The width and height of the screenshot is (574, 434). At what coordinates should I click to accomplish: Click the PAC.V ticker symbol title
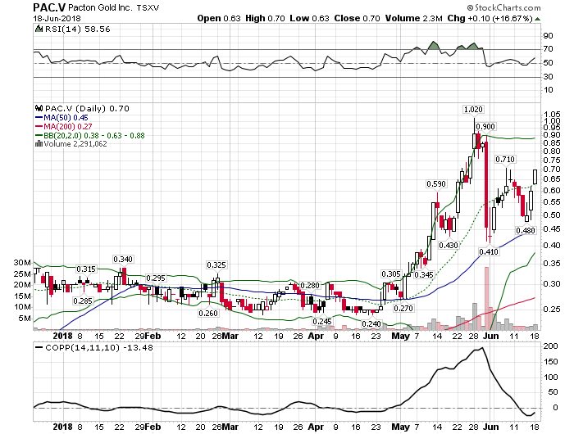49,7
